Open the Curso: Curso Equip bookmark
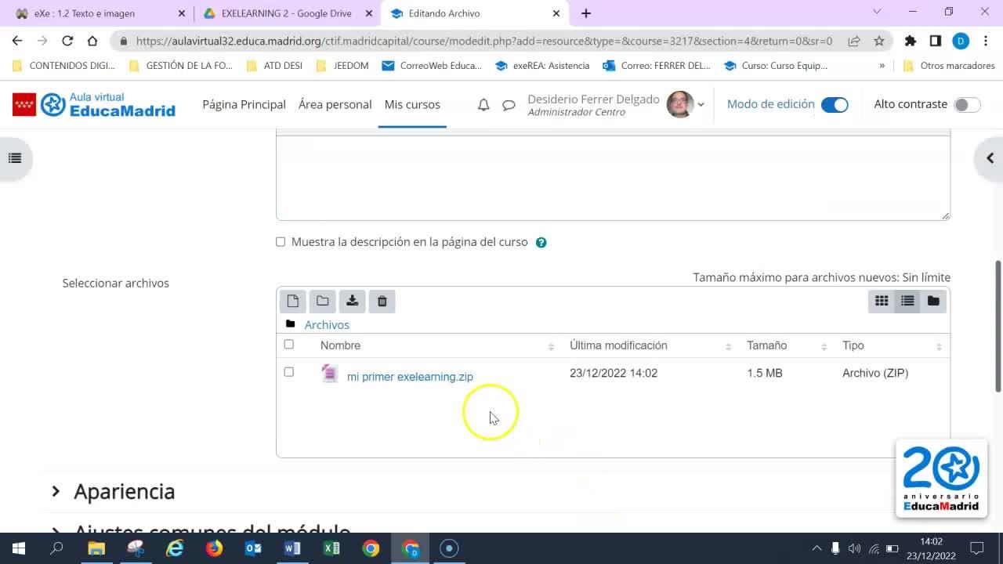 point(776,66)
